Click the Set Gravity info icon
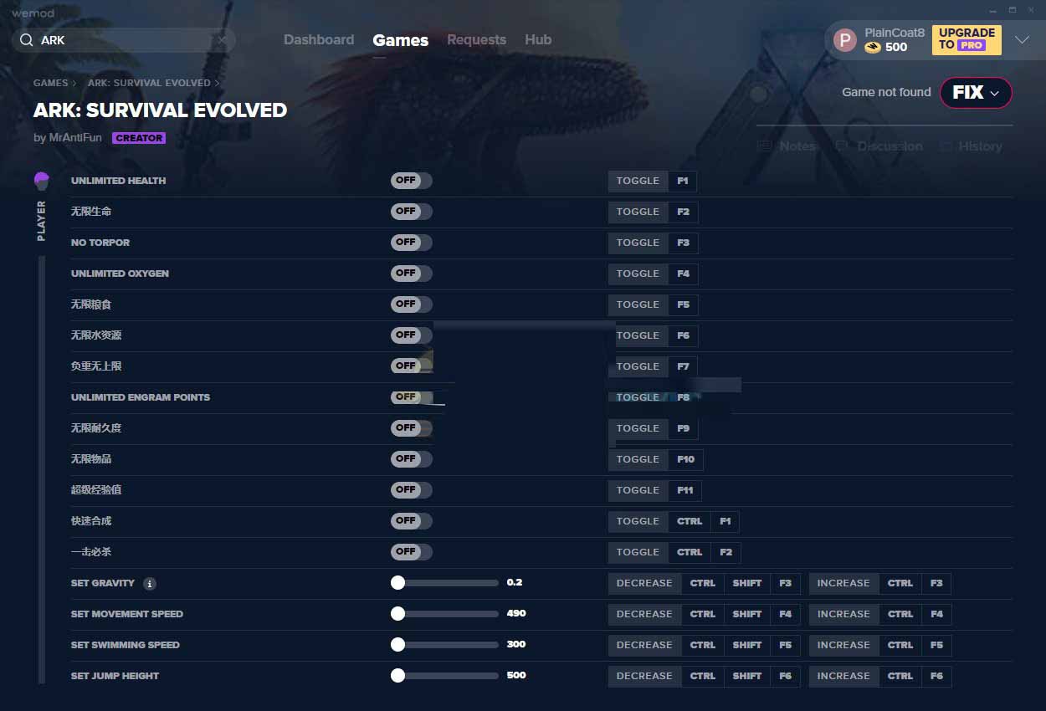 coord(149,584)
